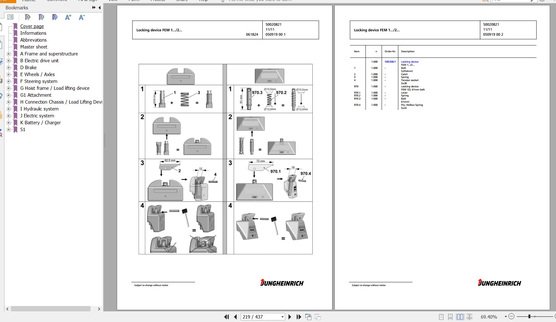
Task: Expand the B Electric drive unit bookmark
Action: pyautogui.click(x=9, y=61)
